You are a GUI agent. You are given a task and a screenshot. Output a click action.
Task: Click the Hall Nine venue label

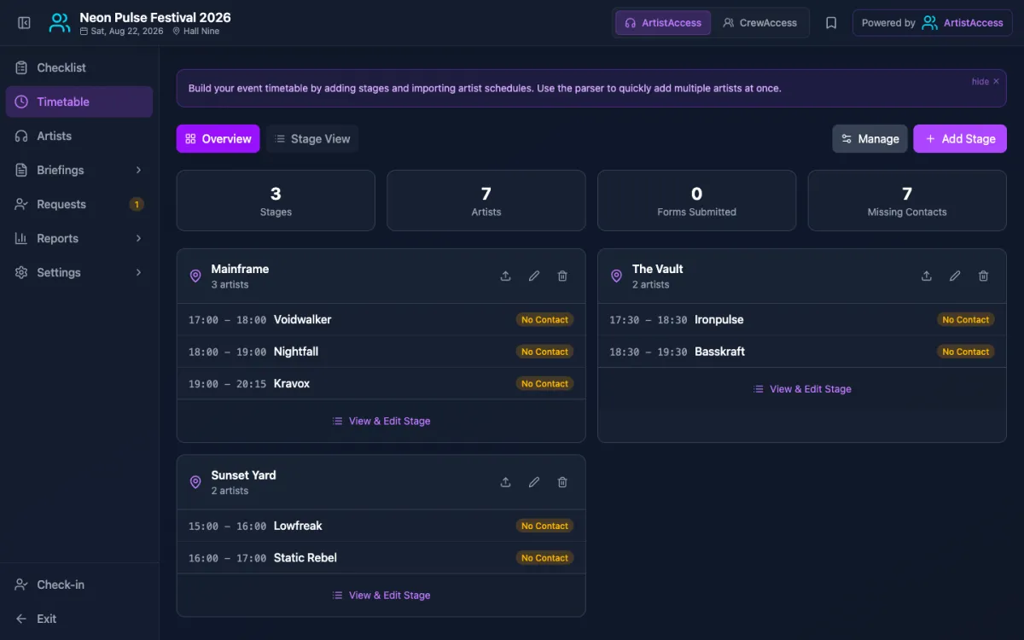pyautogui.click(x=195, y=32)
